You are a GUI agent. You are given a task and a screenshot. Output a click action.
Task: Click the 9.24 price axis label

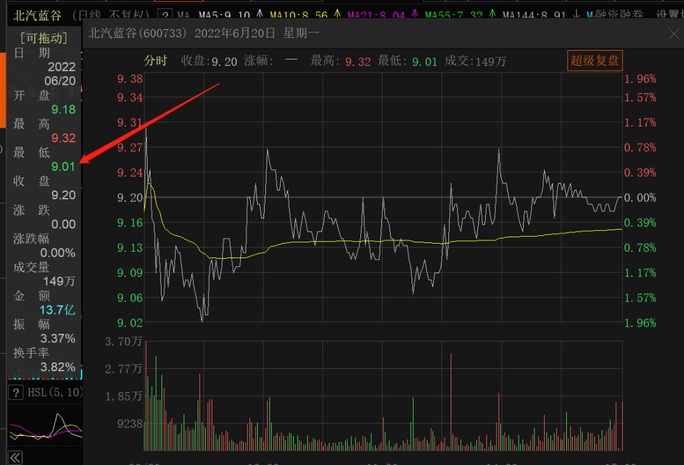(x=130, y=173)
